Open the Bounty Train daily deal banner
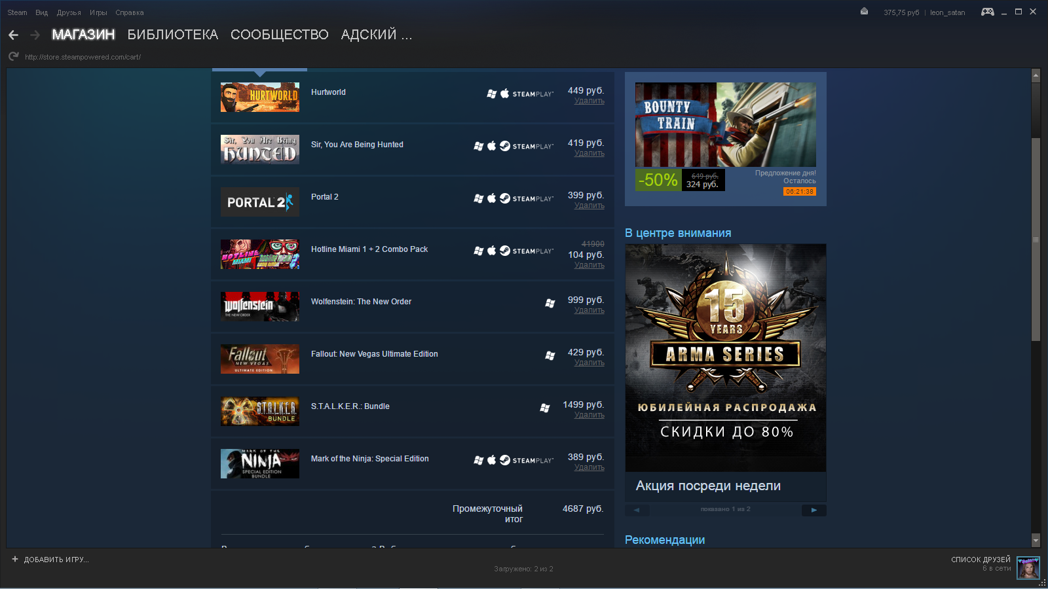Screen dimensions: 1048x589 [726, 124]
